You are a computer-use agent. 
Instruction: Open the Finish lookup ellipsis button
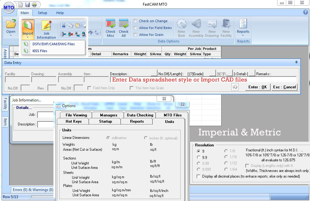click(x=229, y=73)
